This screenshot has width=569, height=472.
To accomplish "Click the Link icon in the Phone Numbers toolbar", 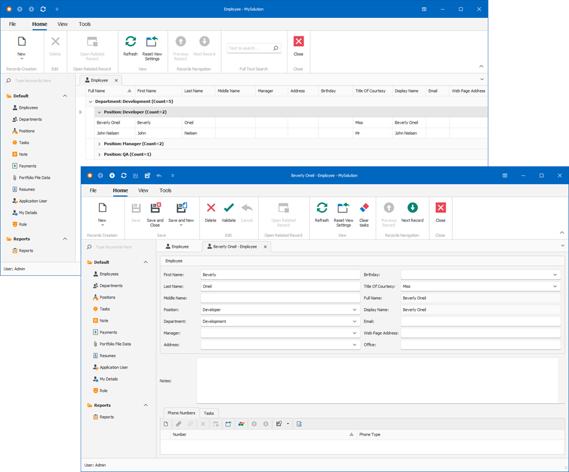I will pyautogui.click(x=178, y=424).
